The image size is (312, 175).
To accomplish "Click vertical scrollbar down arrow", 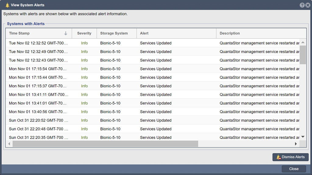I will coord(303,137).
